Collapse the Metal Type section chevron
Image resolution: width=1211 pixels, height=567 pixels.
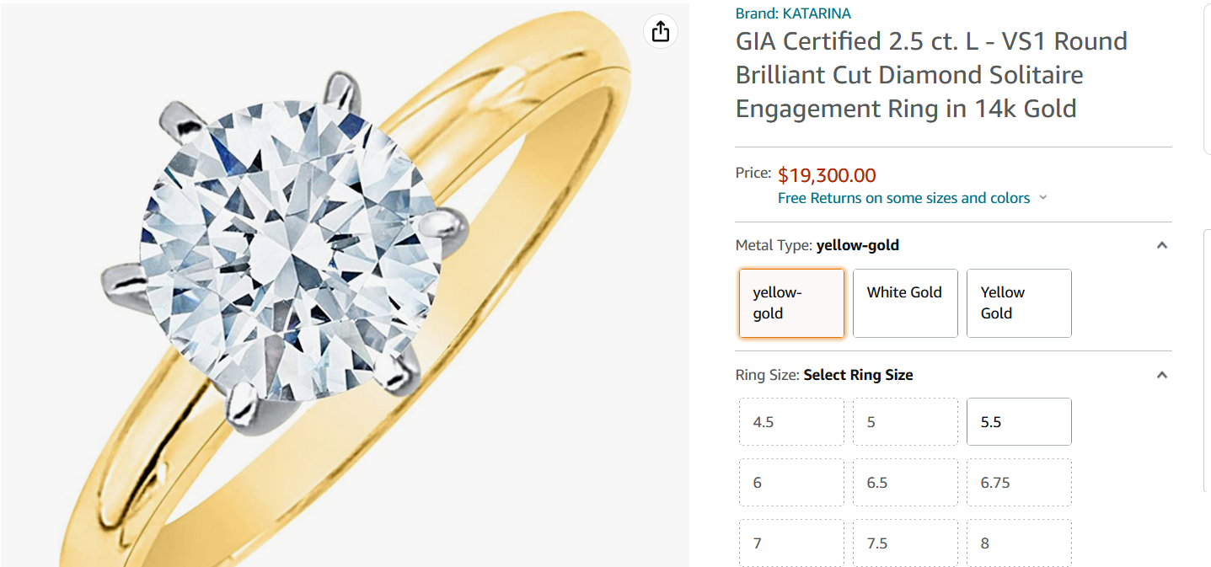[x=1162, y=246]
